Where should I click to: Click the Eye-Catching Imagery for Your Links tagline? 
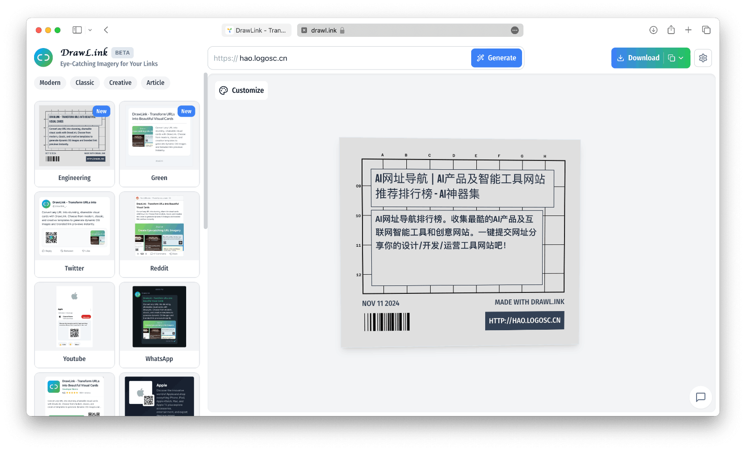coord(109,64)
